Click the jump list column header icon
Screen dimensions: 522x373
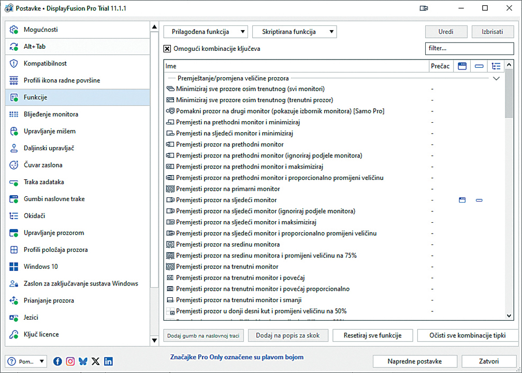tap(479, 66)
